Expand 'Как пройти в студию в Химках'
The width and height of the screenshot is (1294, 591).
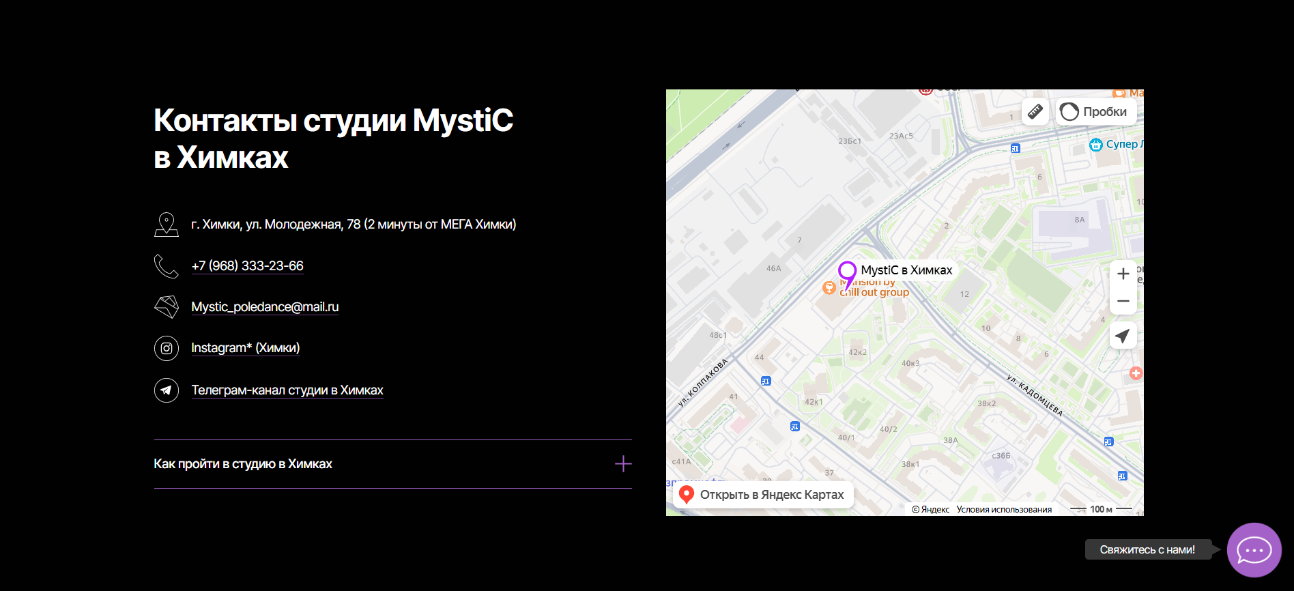tap(243, 464)
